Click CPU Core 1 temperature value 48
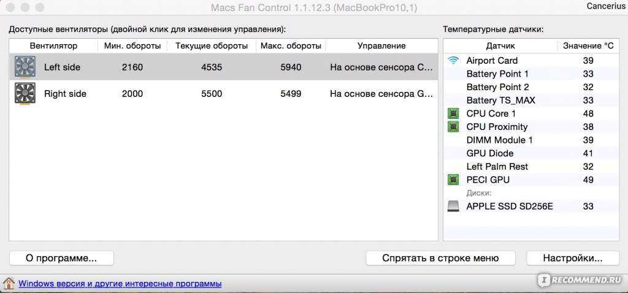 coord(588,113)
